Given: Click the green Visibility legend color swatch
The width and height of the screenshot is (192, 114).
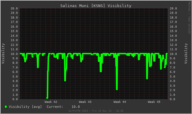Looking at the screenshot, I should (x=6, y=107).
